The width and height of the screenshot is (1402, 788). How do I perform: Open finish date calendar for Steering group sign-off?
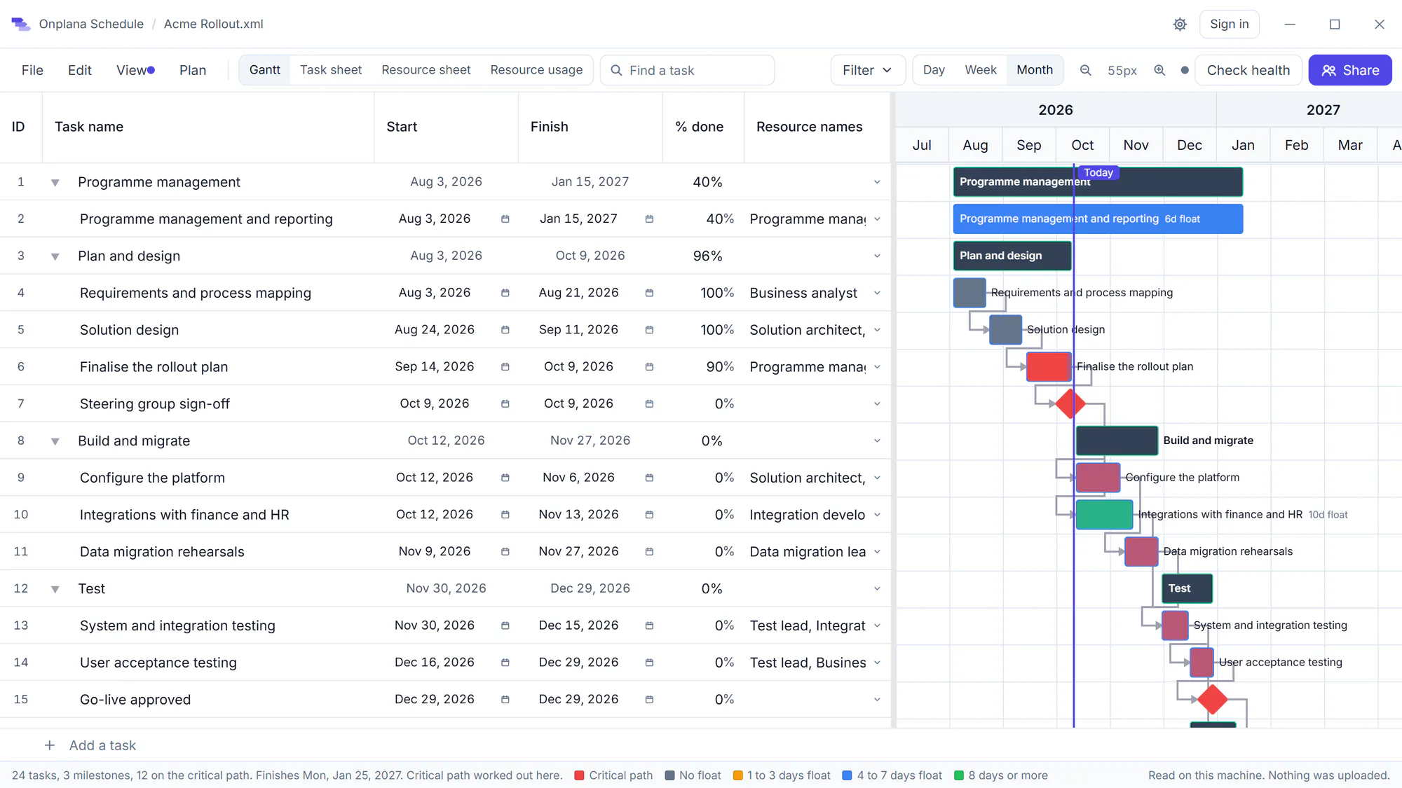tap(649, 404)
